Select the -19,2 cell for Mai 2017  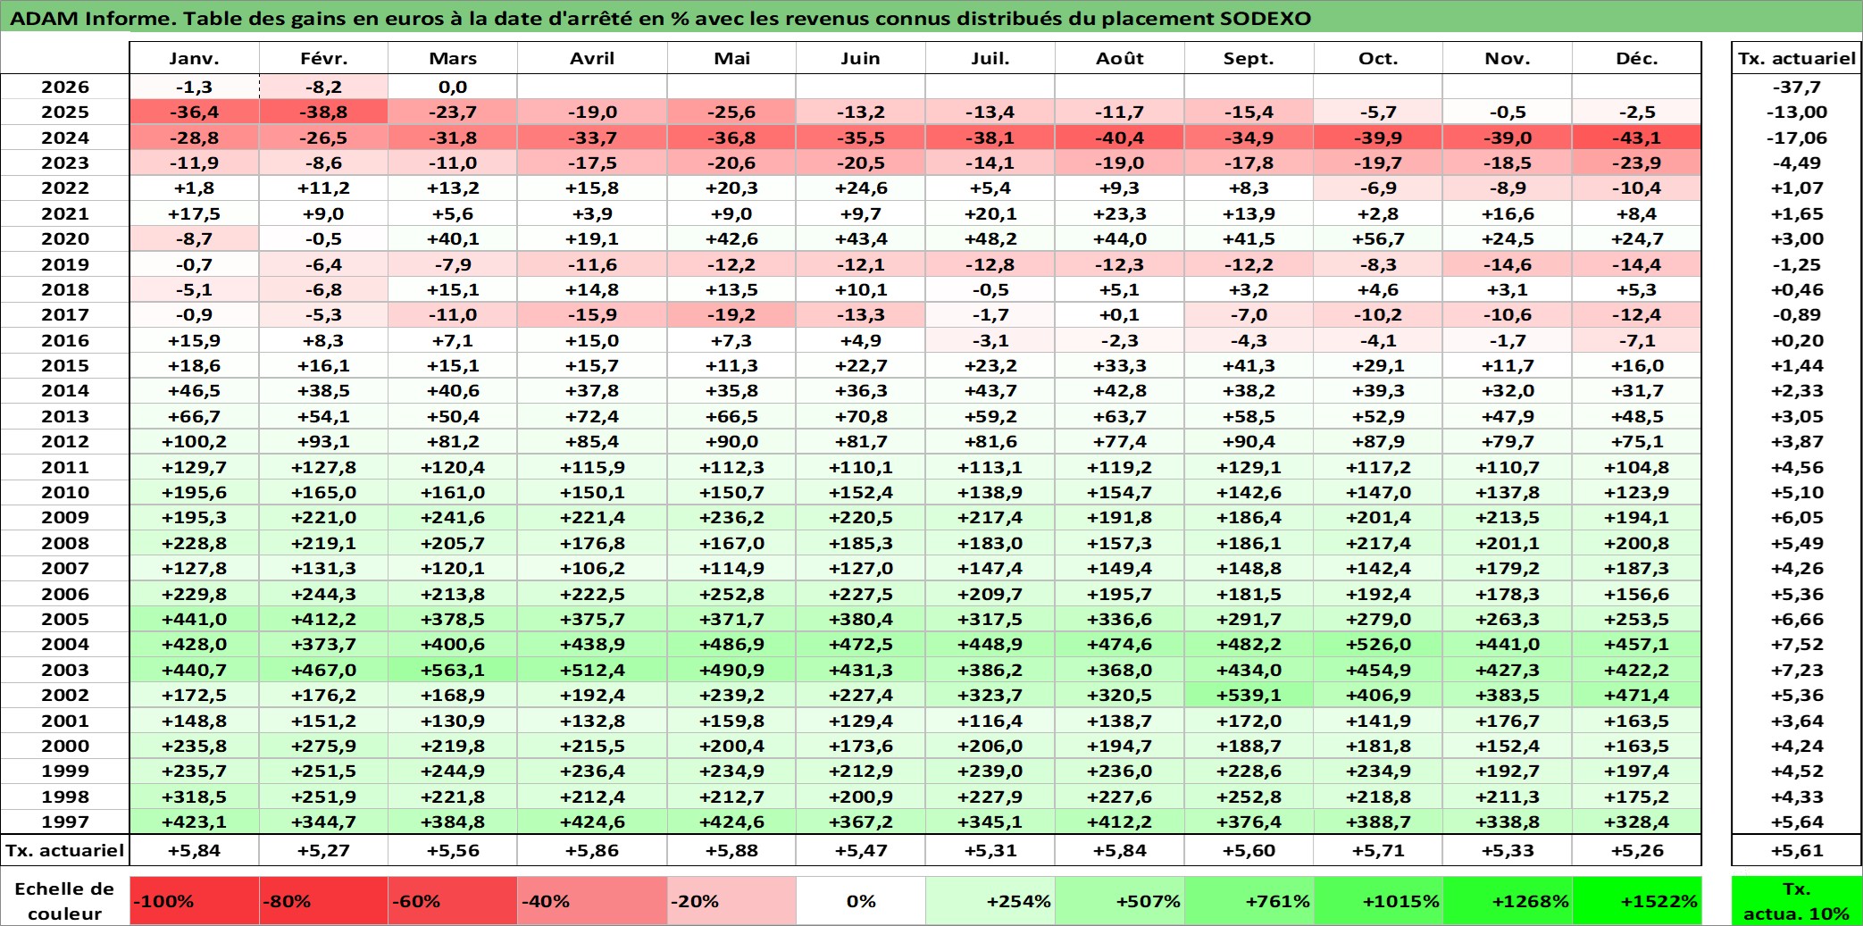pos(731,314)
